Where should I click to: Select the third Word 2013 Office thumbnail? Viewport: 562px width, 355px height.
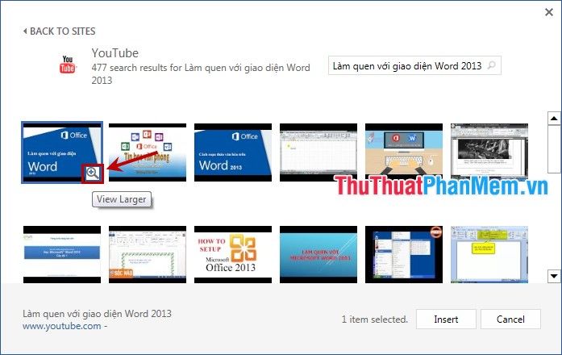click(232, 152)
